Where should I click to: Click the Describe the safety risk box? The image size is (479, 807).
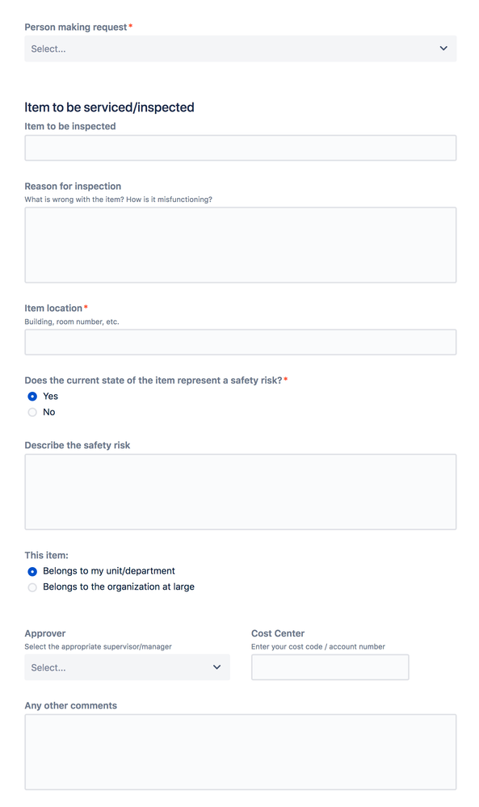239,490
